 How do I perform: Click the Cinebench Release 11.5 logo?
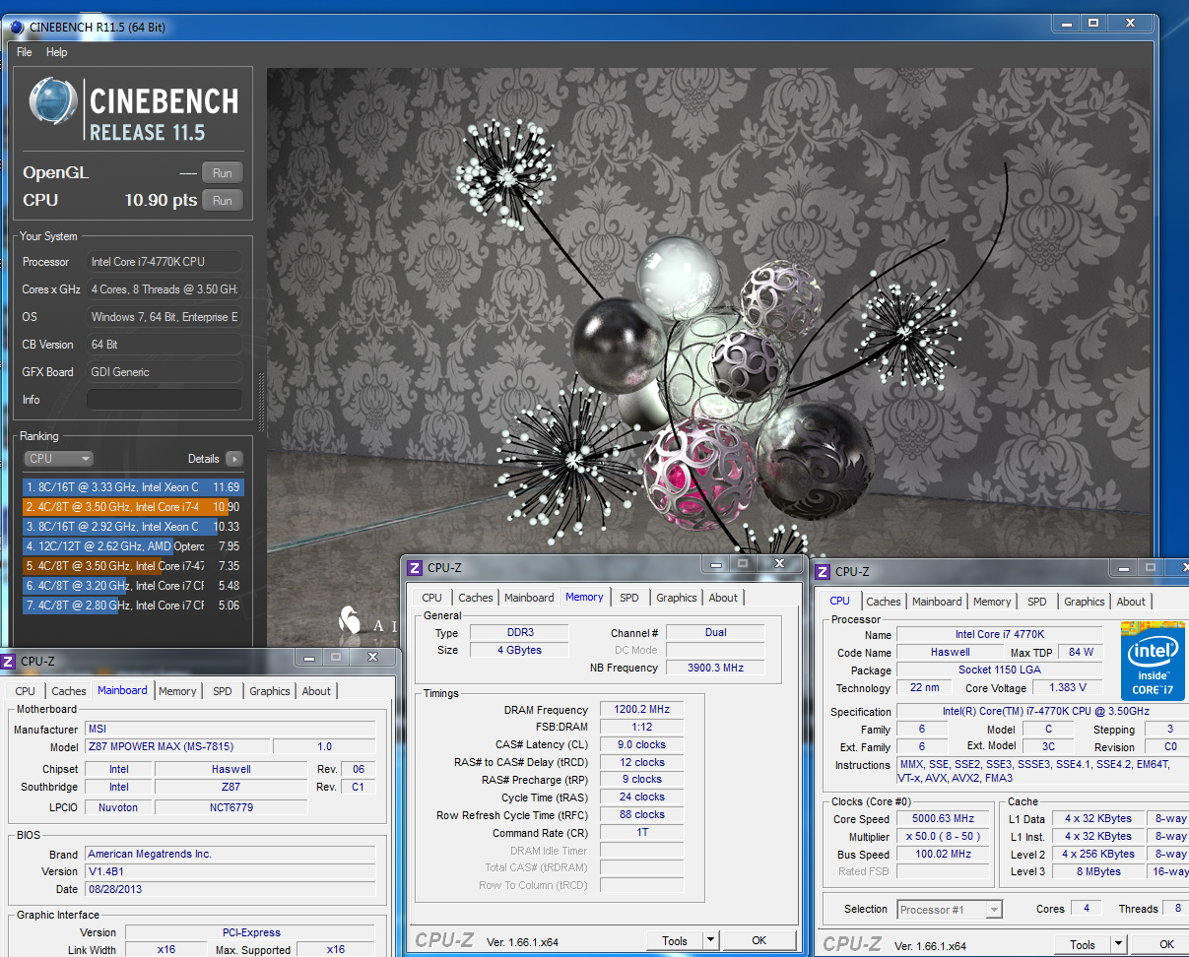(x=134, y=109)
